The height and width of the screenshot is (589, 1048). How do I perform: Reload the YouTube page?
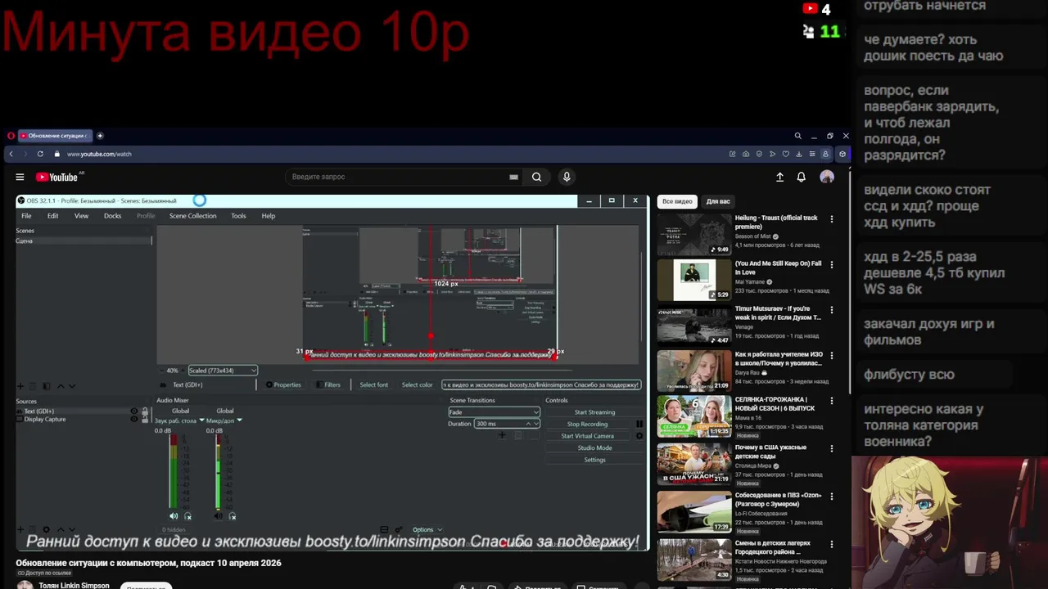[40, 154]
